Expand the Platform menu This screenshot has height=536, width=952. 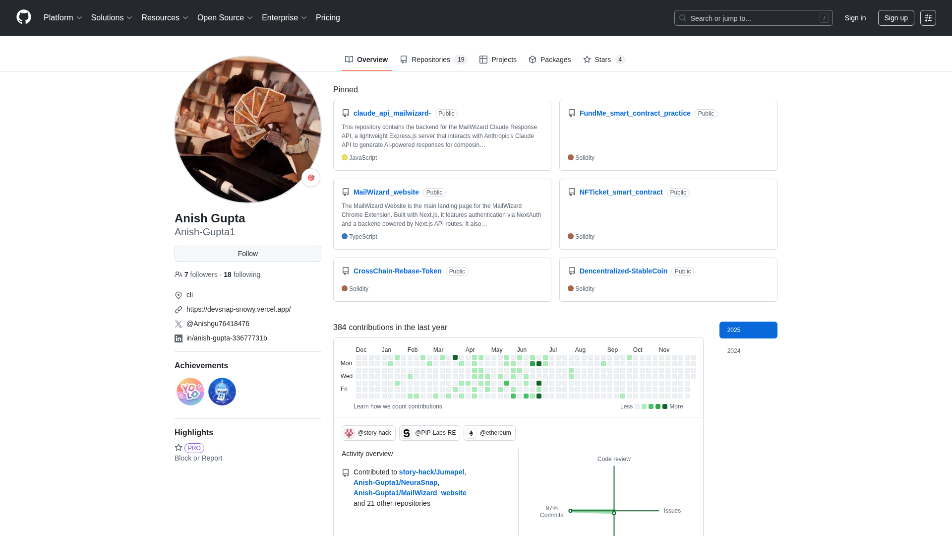pyautogui.click(x=62, y=18)
